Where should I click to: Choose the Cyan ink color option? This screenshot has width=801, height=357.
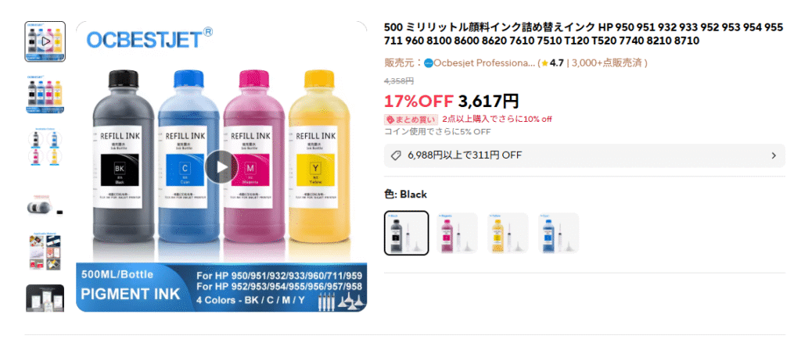point(559,233)
